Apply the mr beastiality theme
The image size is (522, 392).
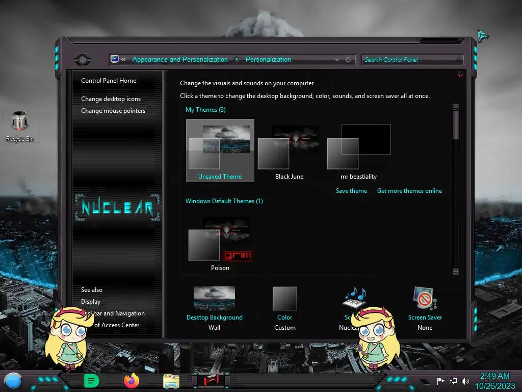point(358,151)
